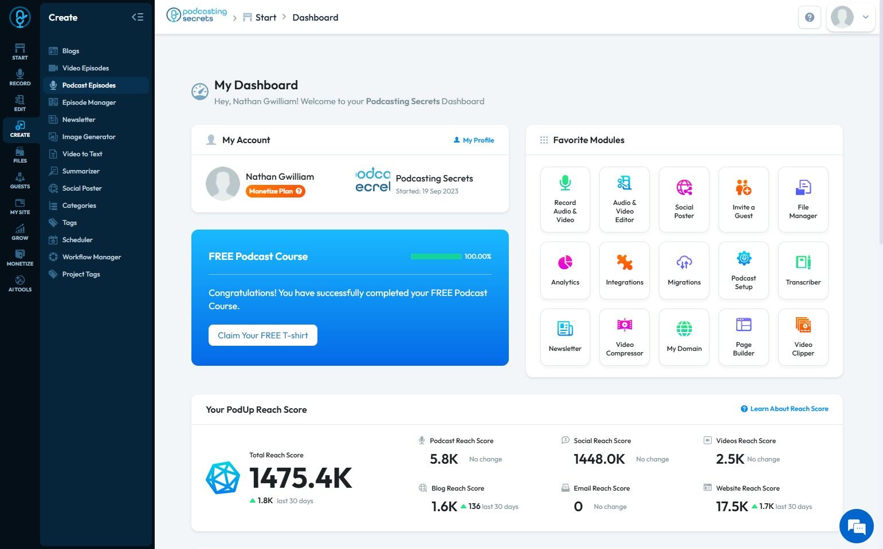Select Podcast Episodes in the Create menu

coord(96,85)
